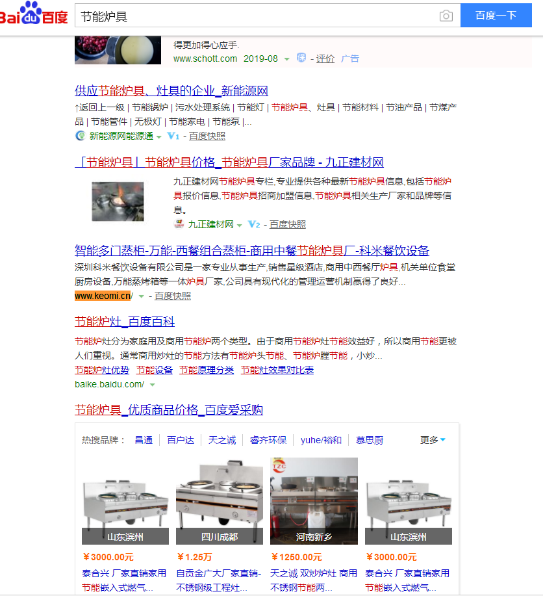543x596 pixels.
Task: Expand dropdown arrow beside 九正建材网
Action: (240, 226)
